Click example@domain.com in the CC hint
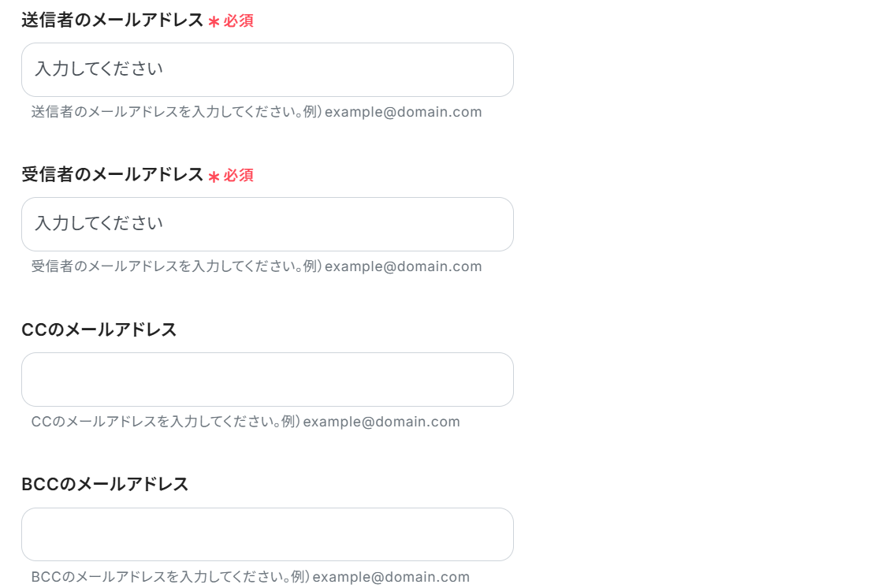878x588 pixels. click(381, 422)
